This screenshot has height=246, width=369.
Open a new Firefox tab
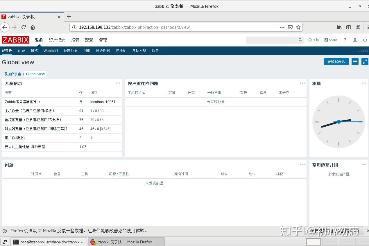point(69,17)
